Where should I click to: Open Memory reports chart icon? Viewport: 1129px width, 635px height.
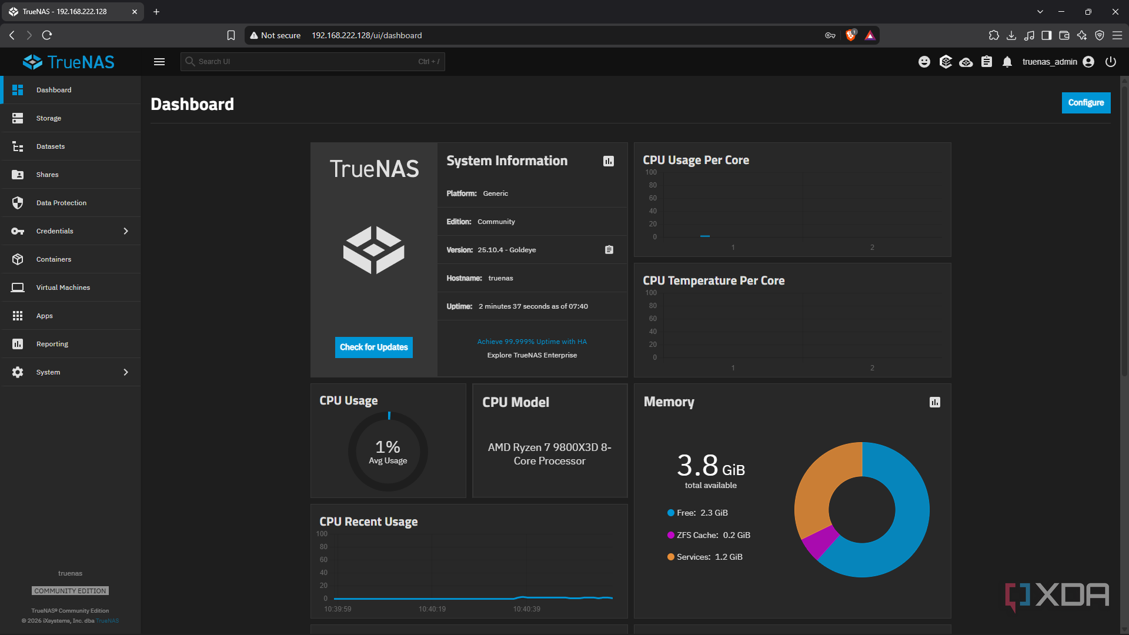[x=935, y=402]
